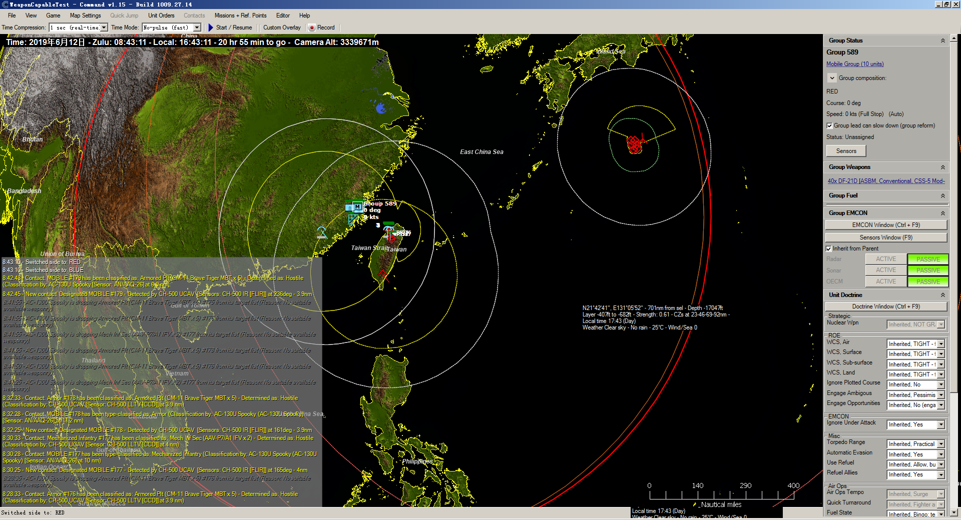Click the Group Fuel level bar
This screenshot has height=520, width=961.
pyautogui.click(x=886, y=204)
